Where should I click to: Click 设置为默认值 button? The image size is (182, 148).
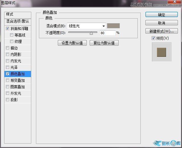point(72,43)
